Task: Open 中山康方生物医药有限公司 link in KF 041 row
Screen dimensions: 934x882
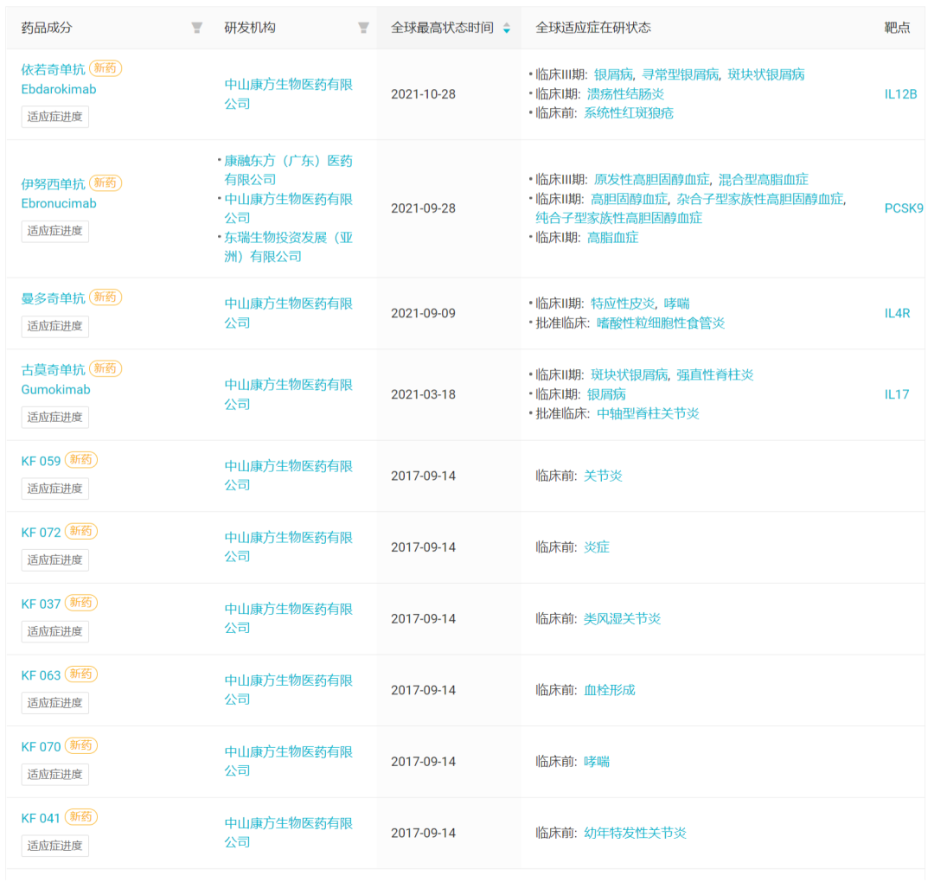Action: pyautogui.click(x=288, y=833)
